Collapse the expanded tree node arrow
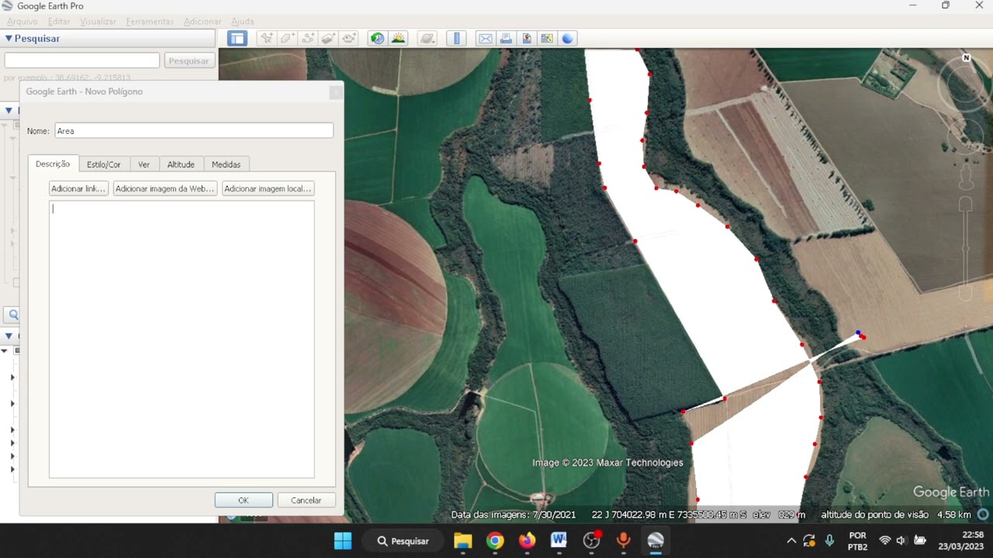The image size is (993, 558). pos(4,351)
